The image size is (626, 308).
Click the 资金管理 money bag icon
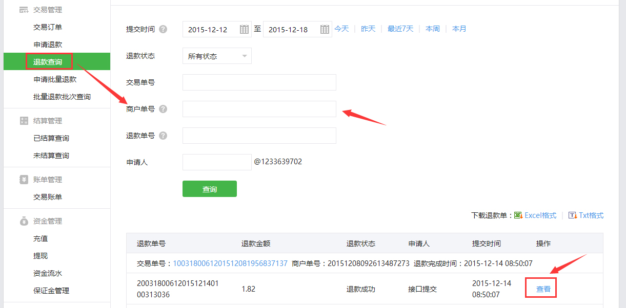[x=24, y=221]
